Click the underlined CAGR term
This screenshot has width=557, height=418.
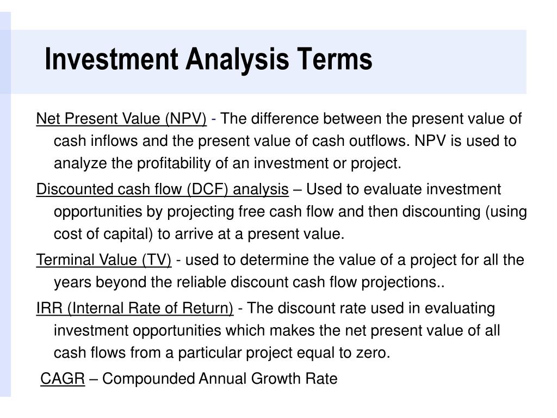pos(63,379)
